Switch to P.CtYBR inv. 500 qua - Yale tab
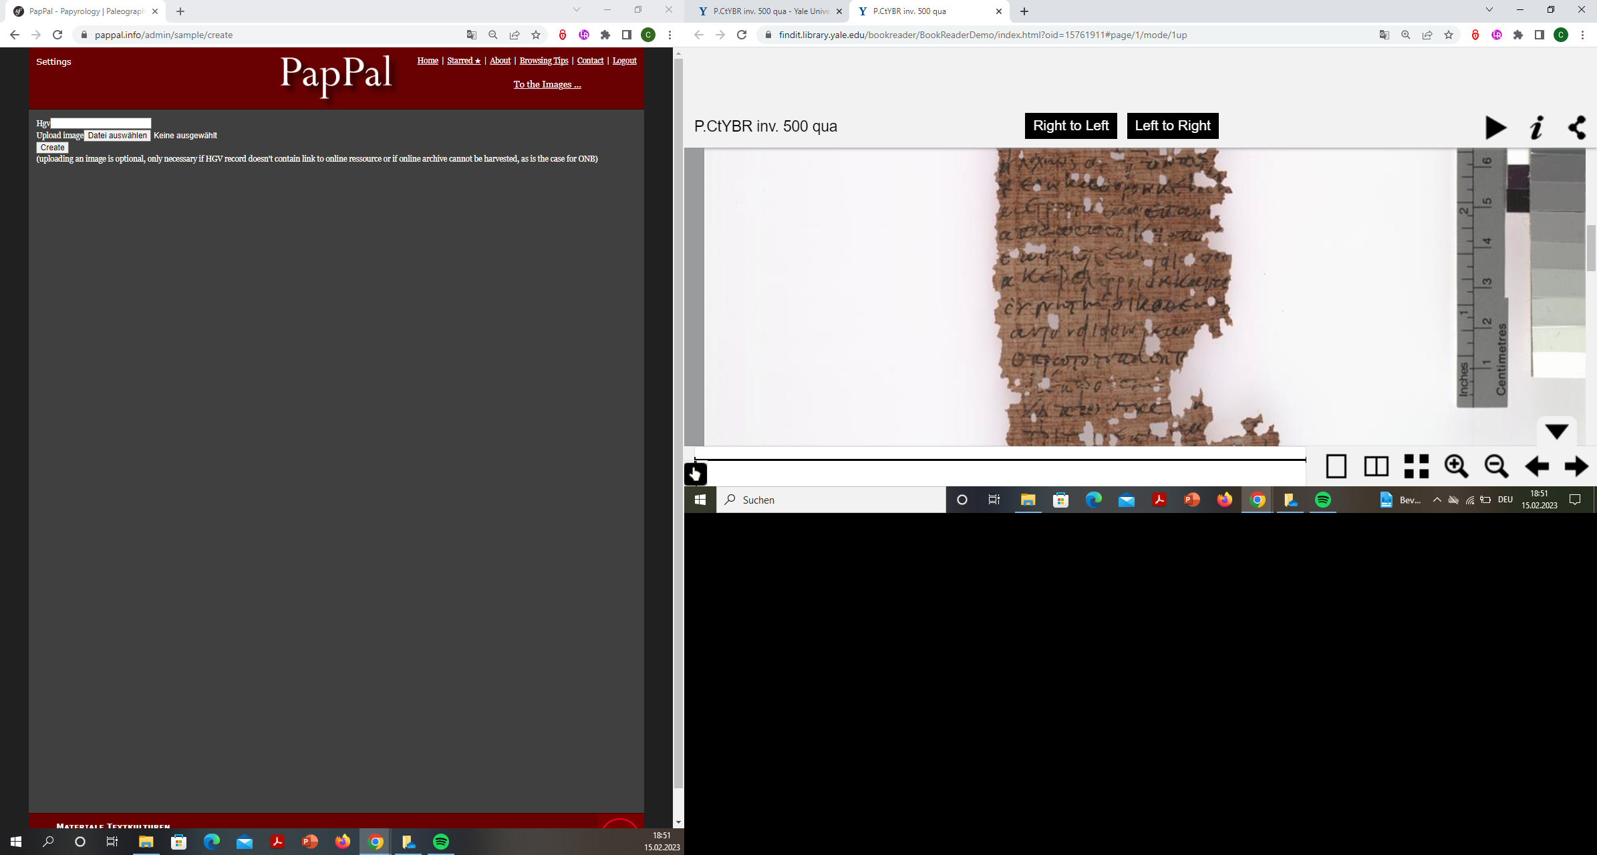Image resolution: width=1597 pixels, height=855 pixels. [x=768, y=11]
